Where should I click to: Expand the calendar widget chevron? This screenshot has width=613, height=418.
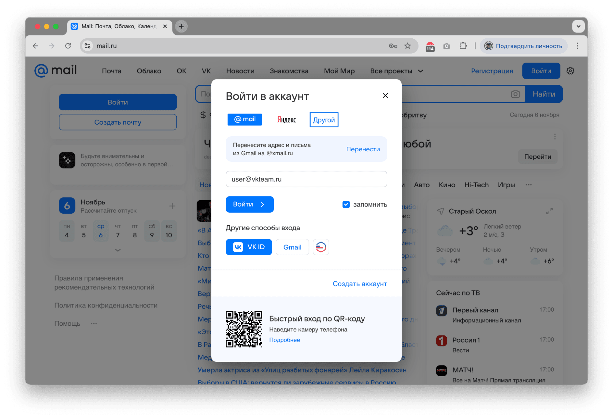[118, 250]
